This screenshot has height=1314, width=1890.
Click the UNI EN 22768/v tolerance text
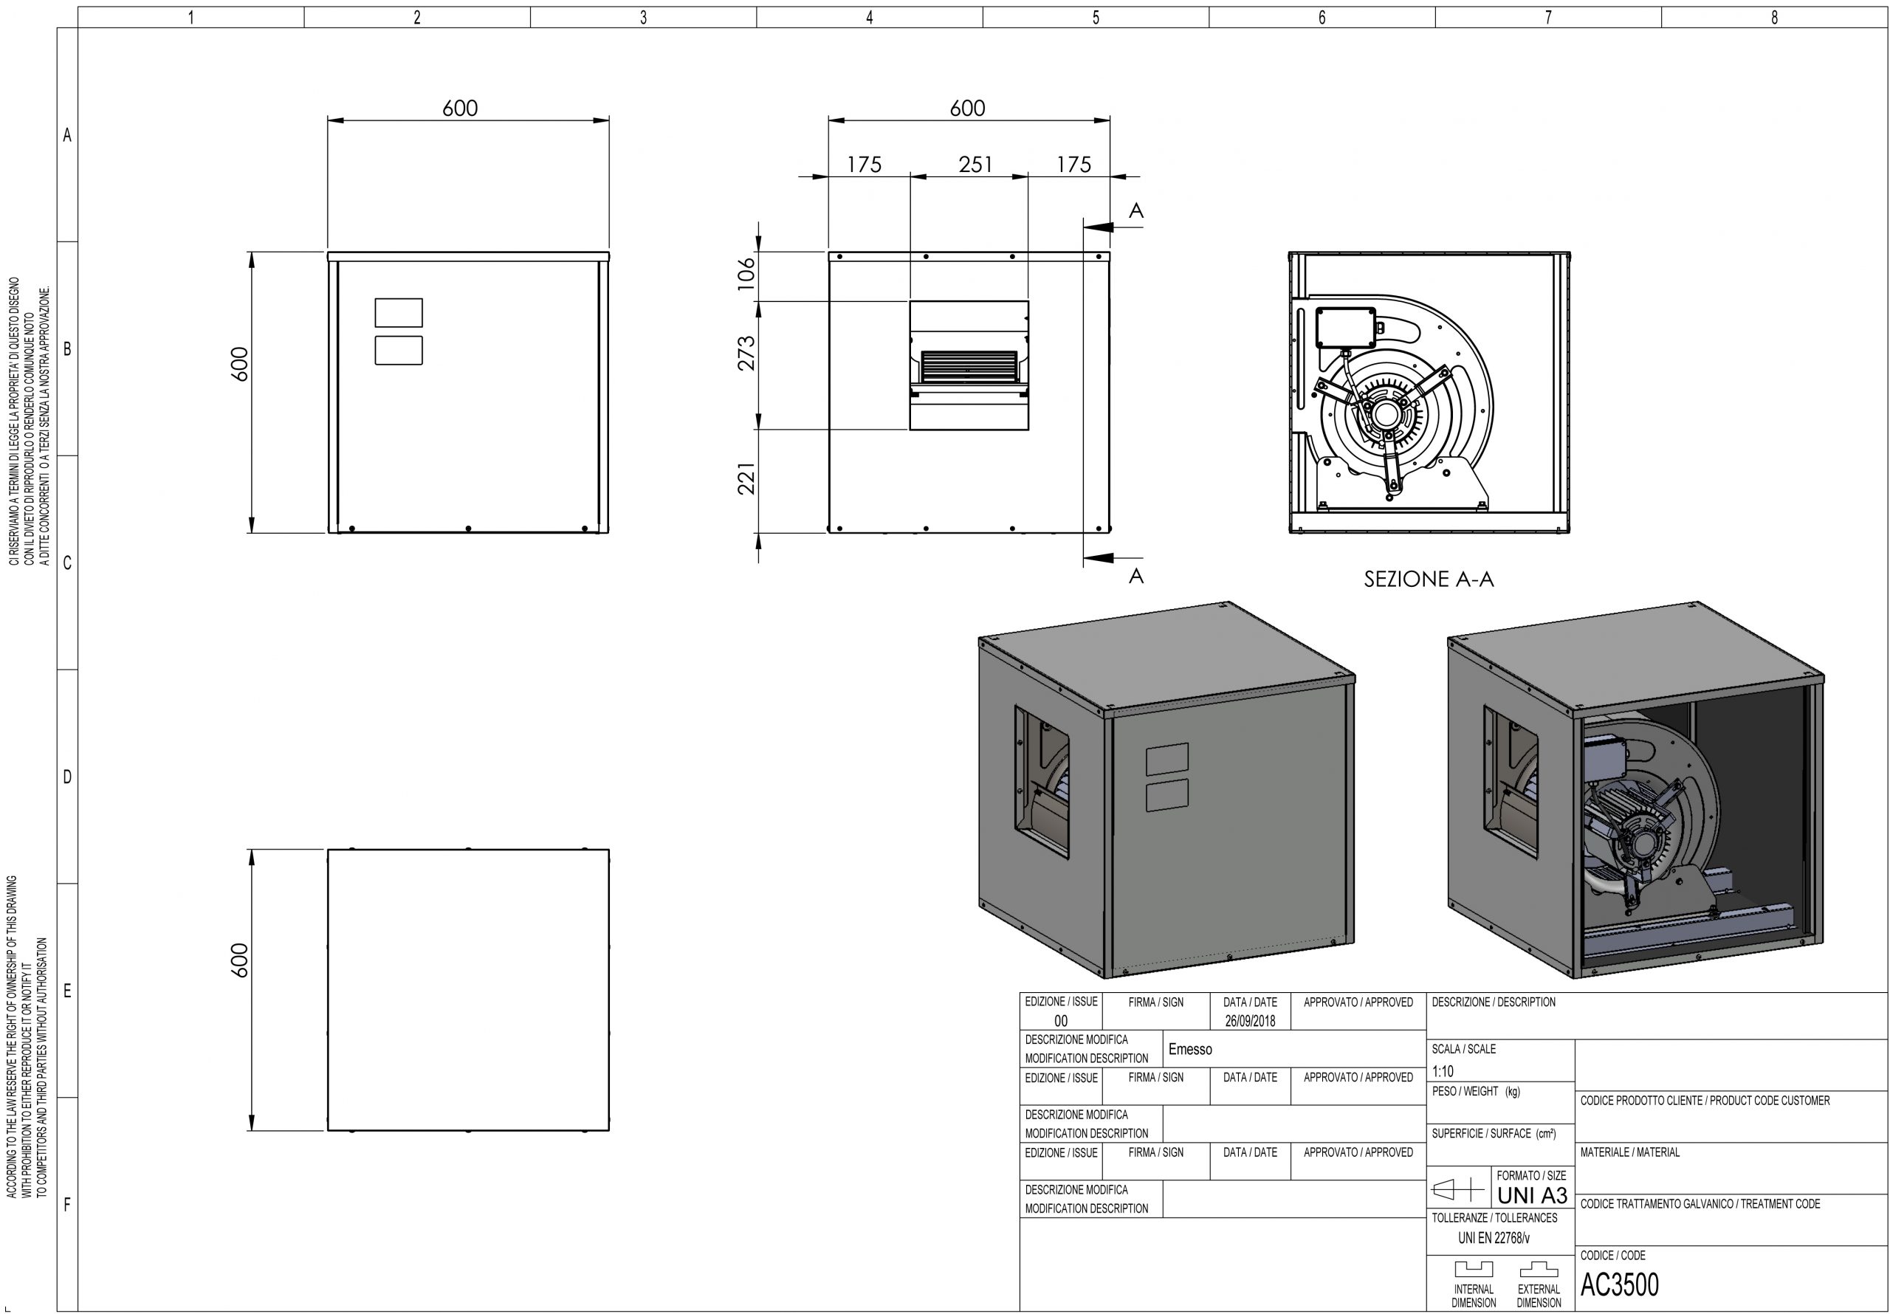coord(1494,1237)
